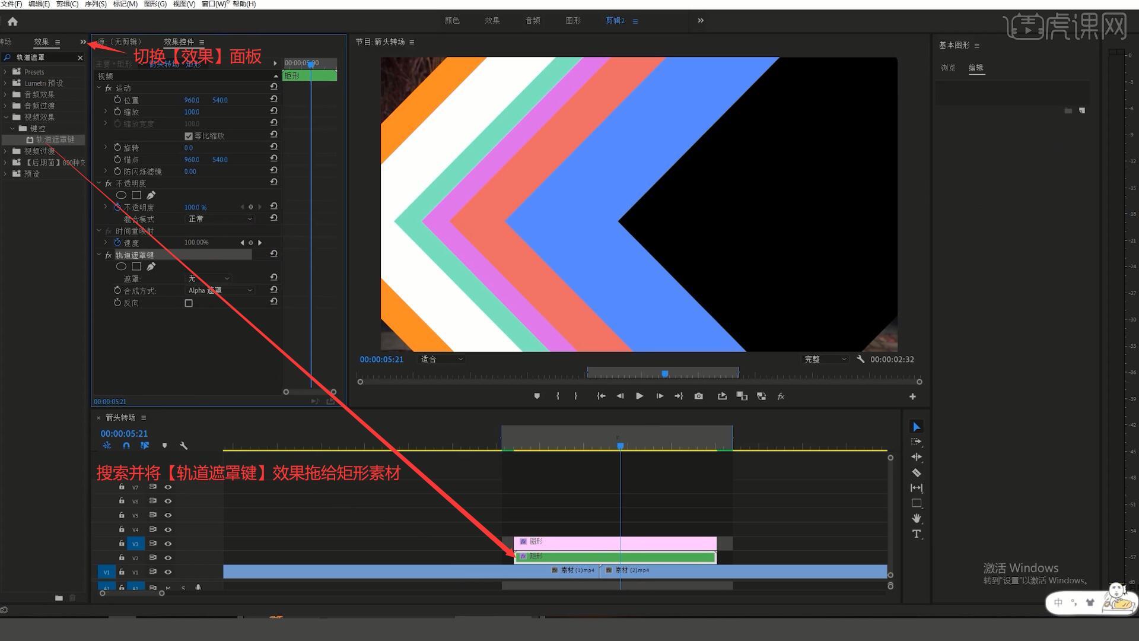Toggle V5 track visibility eye
Screen dimensions: 1139x641
point(168,515)
